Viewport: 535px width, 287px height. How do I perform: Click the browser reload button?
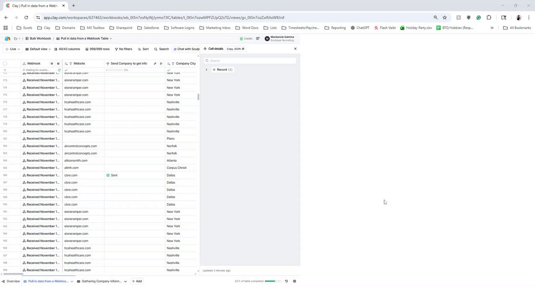pyautogui.click(x=26, y=18)
